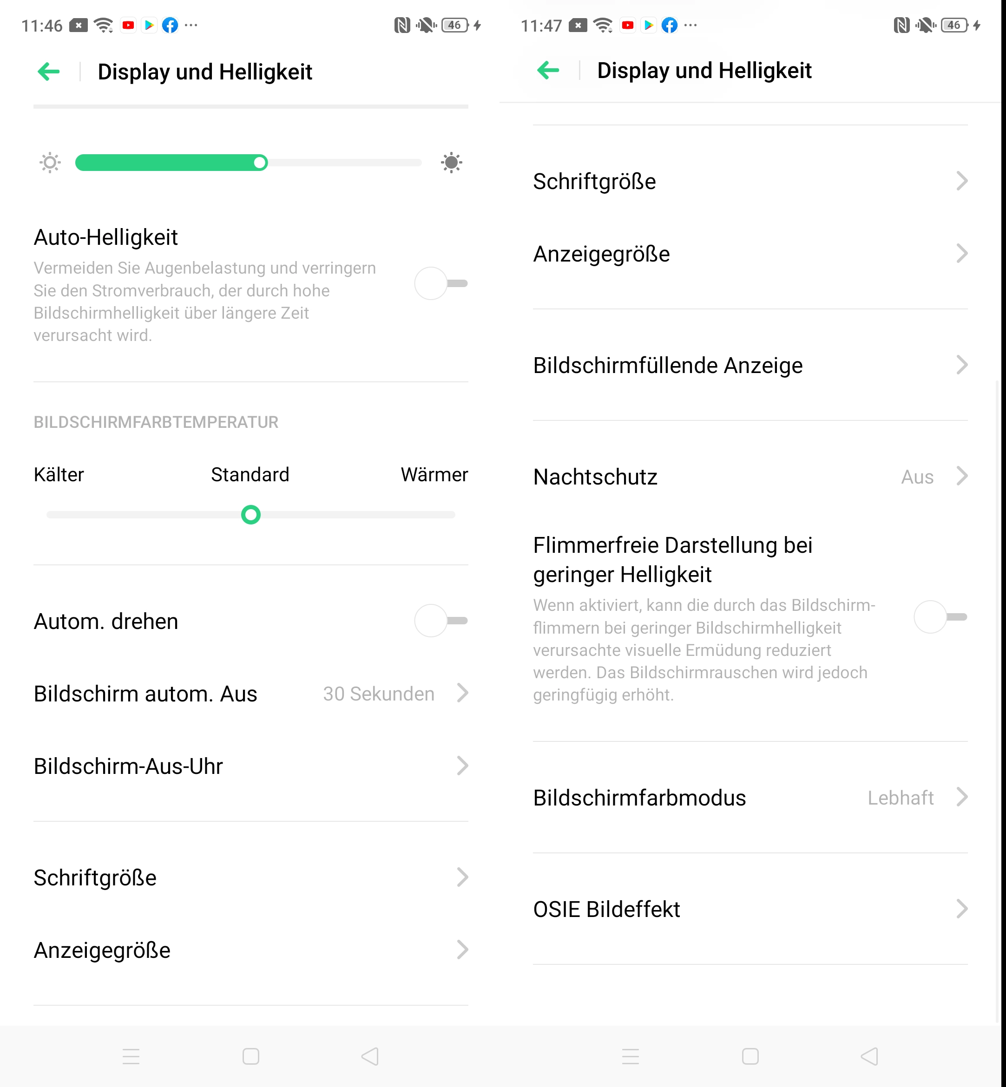The height and width of the screenshot is (1087, 1006).
Task: Tap color temperature slider handle at Standard
Action: (250, 514)
